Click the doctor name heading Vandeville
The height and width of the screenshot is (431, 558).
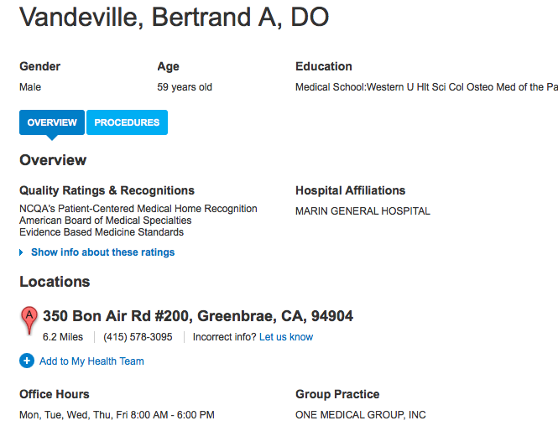click(174, 17)
